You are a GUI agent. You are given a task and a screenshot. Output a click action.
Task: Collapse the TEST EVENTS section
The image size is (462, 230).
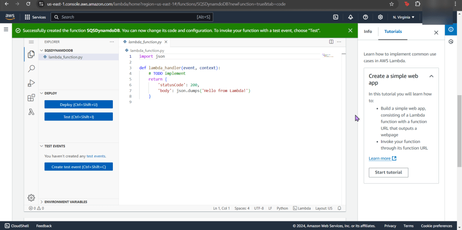point(42,146)
